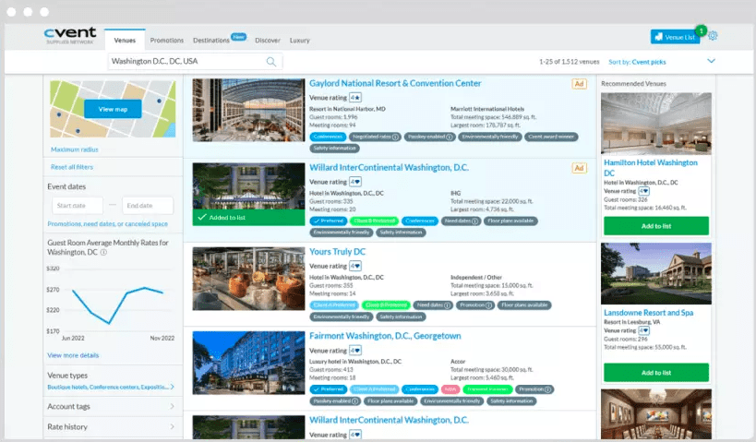756x442 pixels.
Task: Click the End date field
Action: click(148, 206)
